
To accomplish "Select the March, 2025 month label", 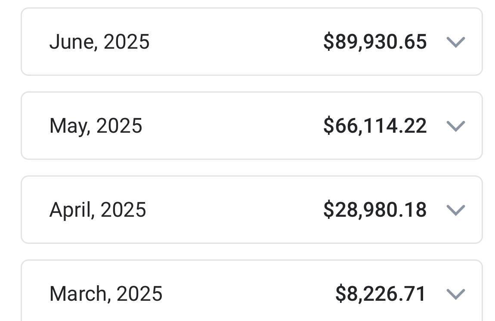I will pyautogui.click(x=106, y=294).
